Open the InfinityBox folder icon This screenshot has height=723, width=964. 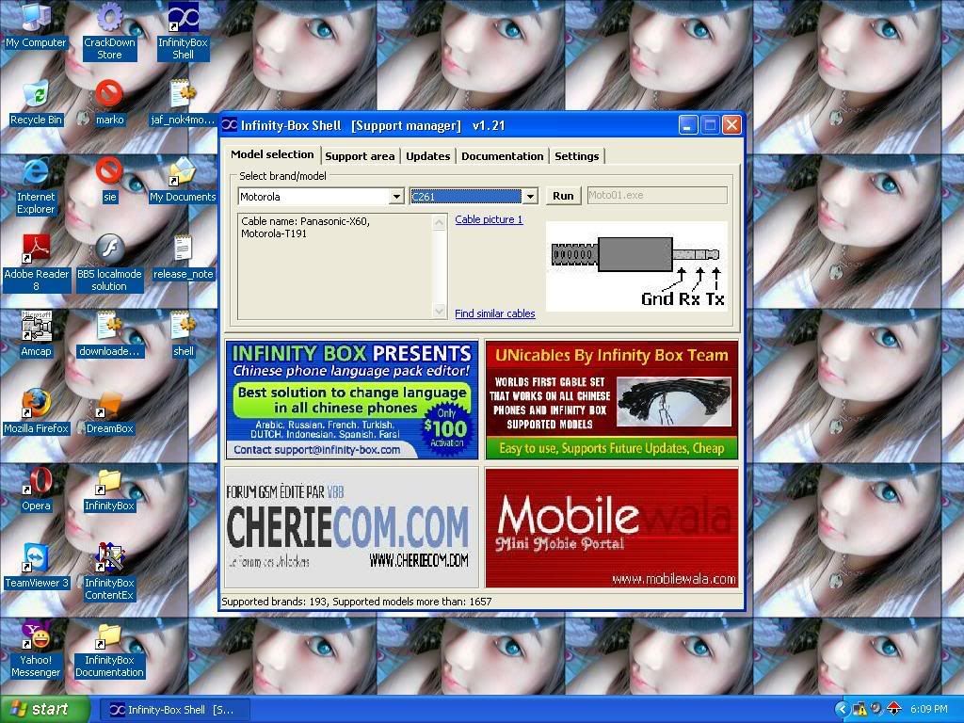(x=109, y=490)
